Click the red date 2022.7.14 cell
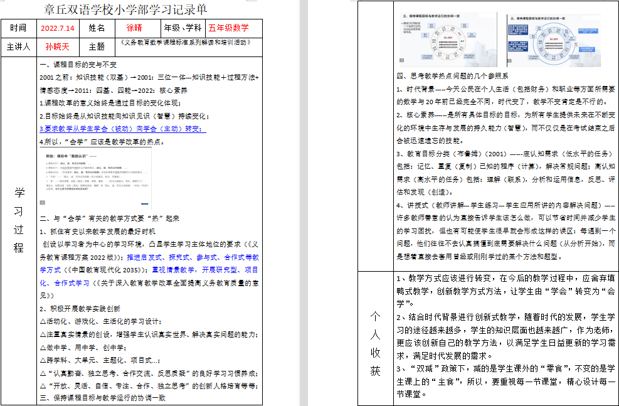This screenshot has width=619, height=406. (x=57, y=28)
